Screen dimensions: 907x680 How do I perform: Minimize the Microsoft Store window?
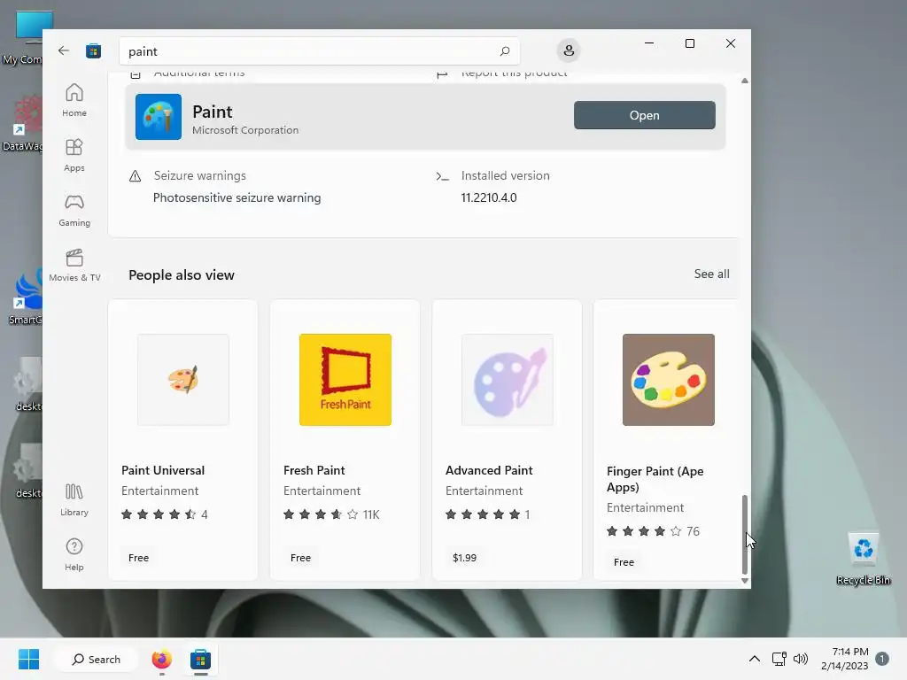(649, 43)
